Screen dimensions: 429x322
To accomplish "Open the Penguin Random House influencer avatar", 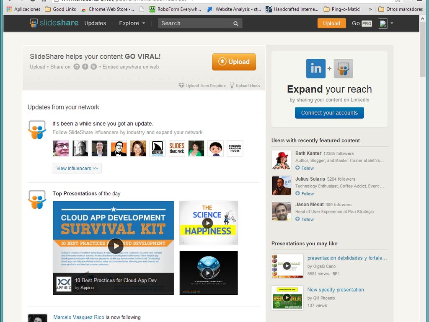I will tap(235, 148).
